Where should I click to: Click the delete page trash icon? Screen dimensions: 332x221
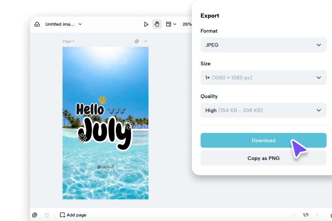pos(47,215)
